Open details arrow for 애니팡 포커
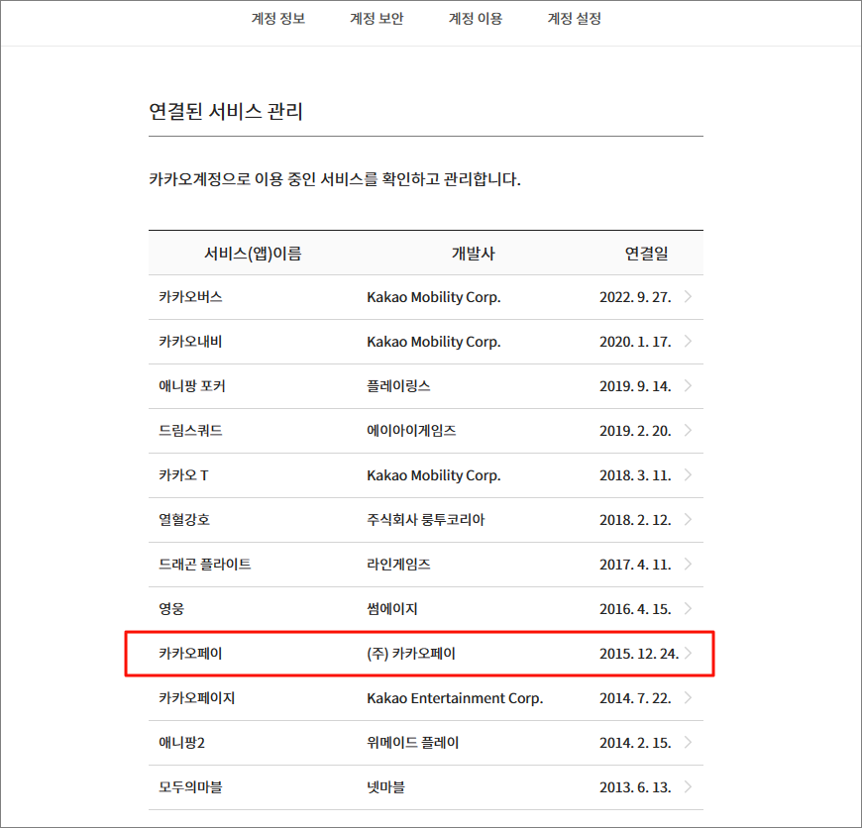Viewport: 862px width, 828px height. click(689, 386)
